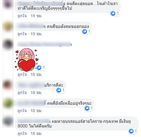This screenshot has height=137, width=141.
Task: Click ถูกใจ under the heart sticker comment
Action: pyautogui.click(x=22, y=74)
